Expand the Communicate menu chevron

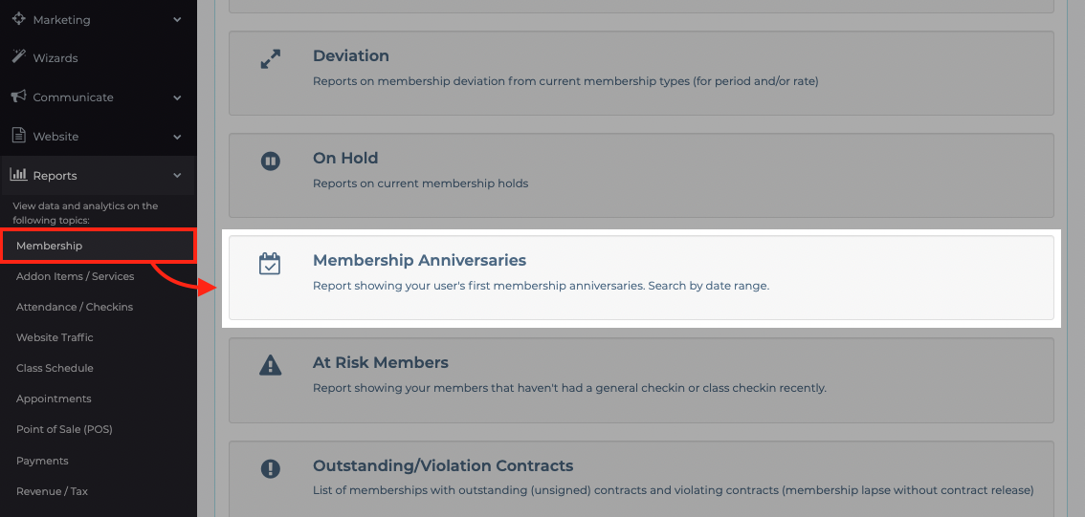177,97
